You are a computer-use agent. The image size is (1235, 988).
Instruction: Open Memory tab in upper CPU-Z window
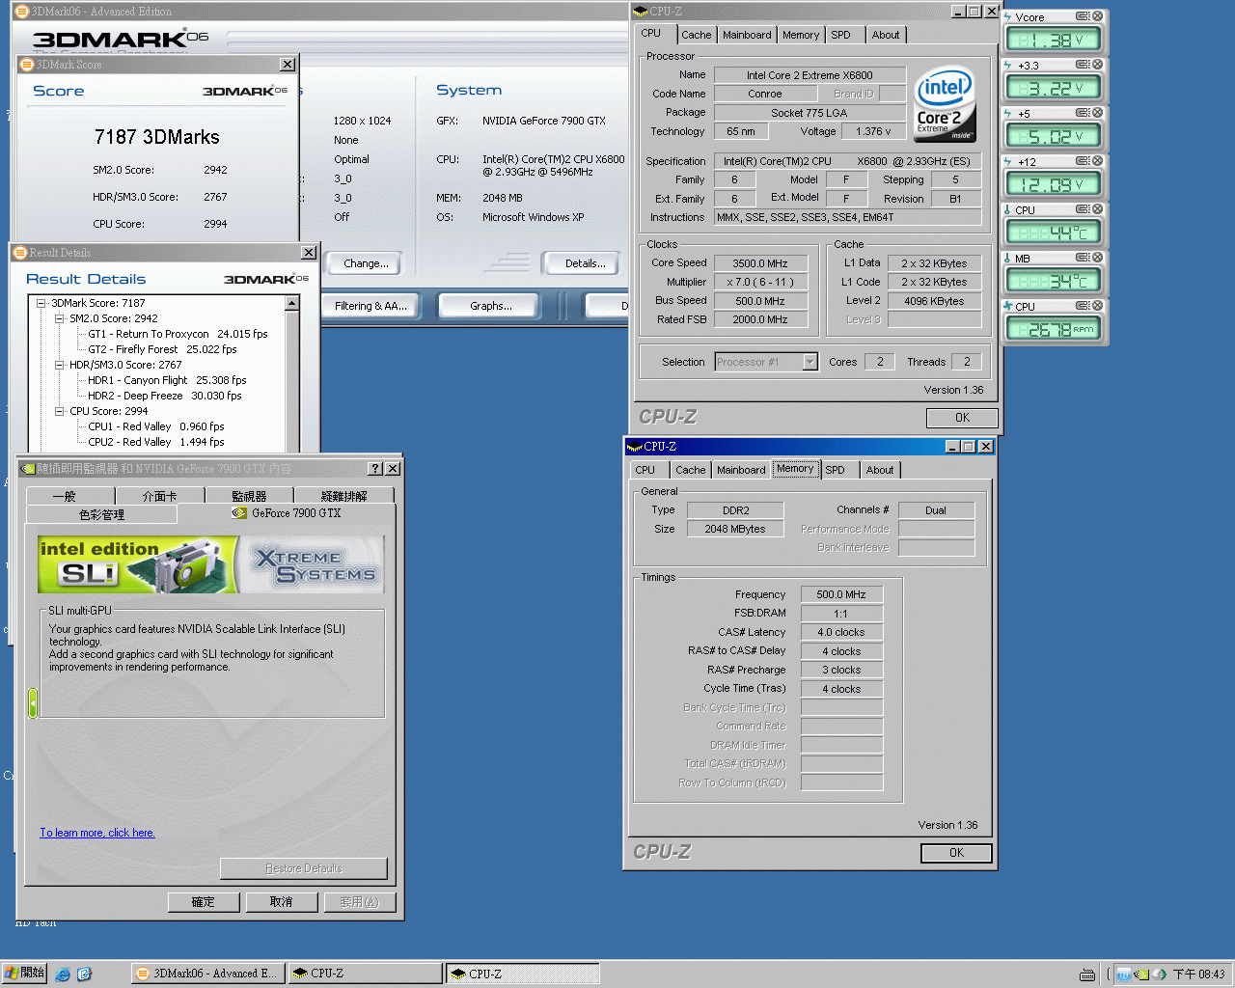pos(801,35)
